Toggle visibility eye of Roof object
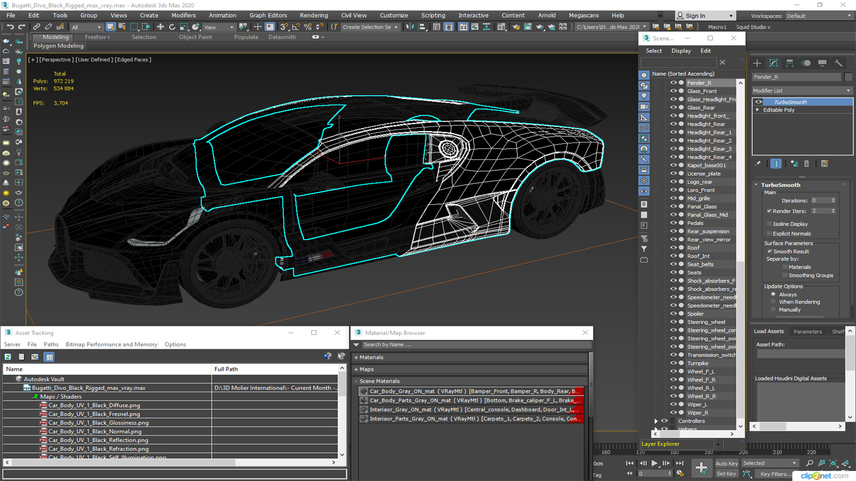This screenshot has height=481, width=856. pos(673,248)
